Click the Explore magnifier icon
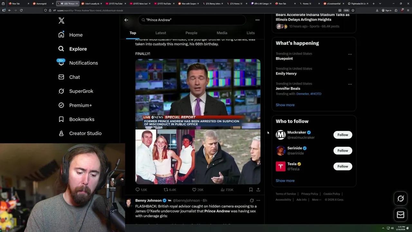The width and height of the screenshot is (412, 232). 61,49
